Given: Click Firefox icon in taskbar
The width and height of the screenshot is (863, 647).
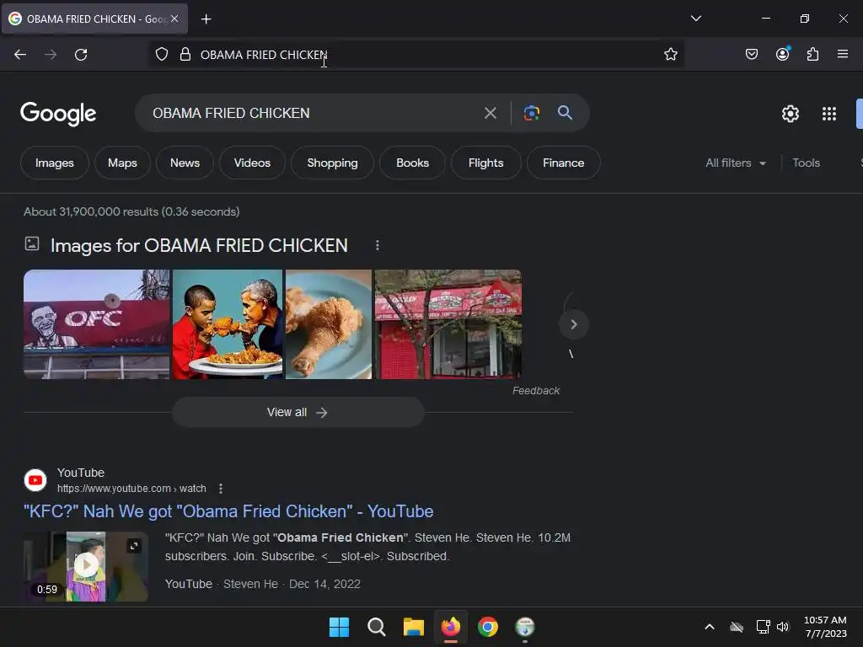Looking at the screenshot, I should (451, 627).
